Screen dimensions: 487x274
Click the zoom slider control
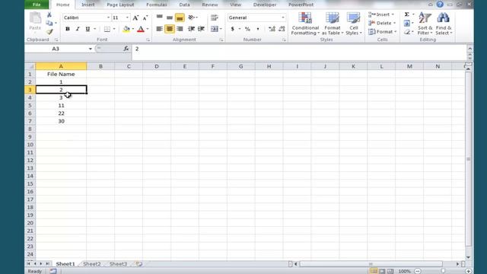[x=443, y=271]
